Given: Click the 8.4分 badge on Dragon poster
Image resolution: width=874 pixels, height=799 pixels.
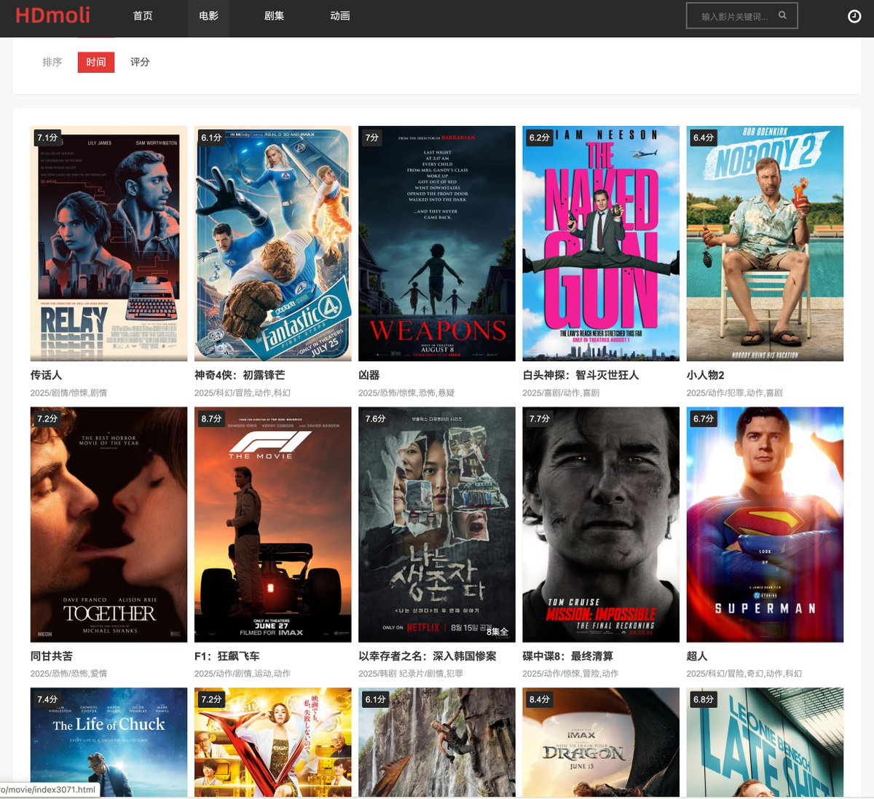Looking at the screenshot, I should [540, 699].
